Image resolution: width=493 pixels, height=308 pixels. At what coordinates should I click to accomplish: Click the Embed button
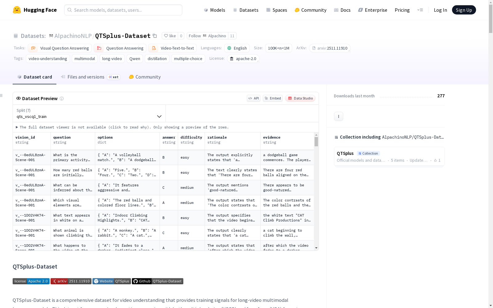click(273, 98)
